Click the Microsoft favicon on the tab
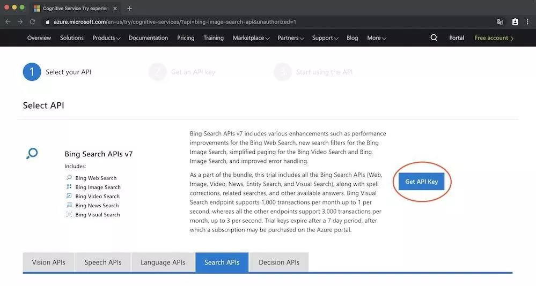The height and width of the screenshot is (286, 536). coord(37,9)
